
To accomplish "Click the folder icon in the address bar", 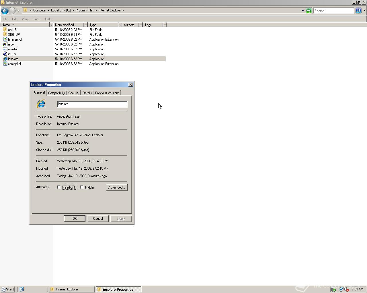I will click(25, 10).
